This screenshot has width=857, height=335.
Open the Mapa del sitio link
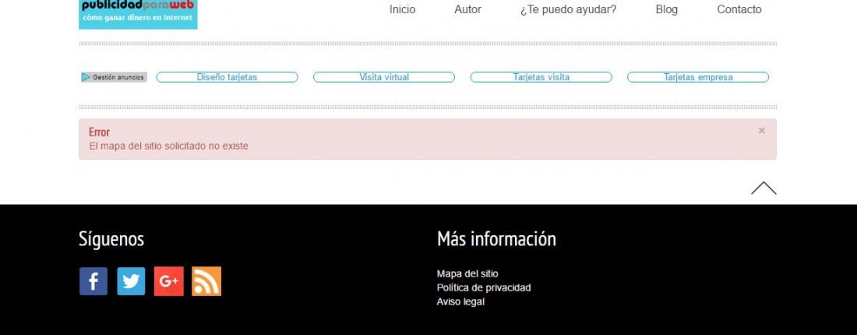coord(467,273)
